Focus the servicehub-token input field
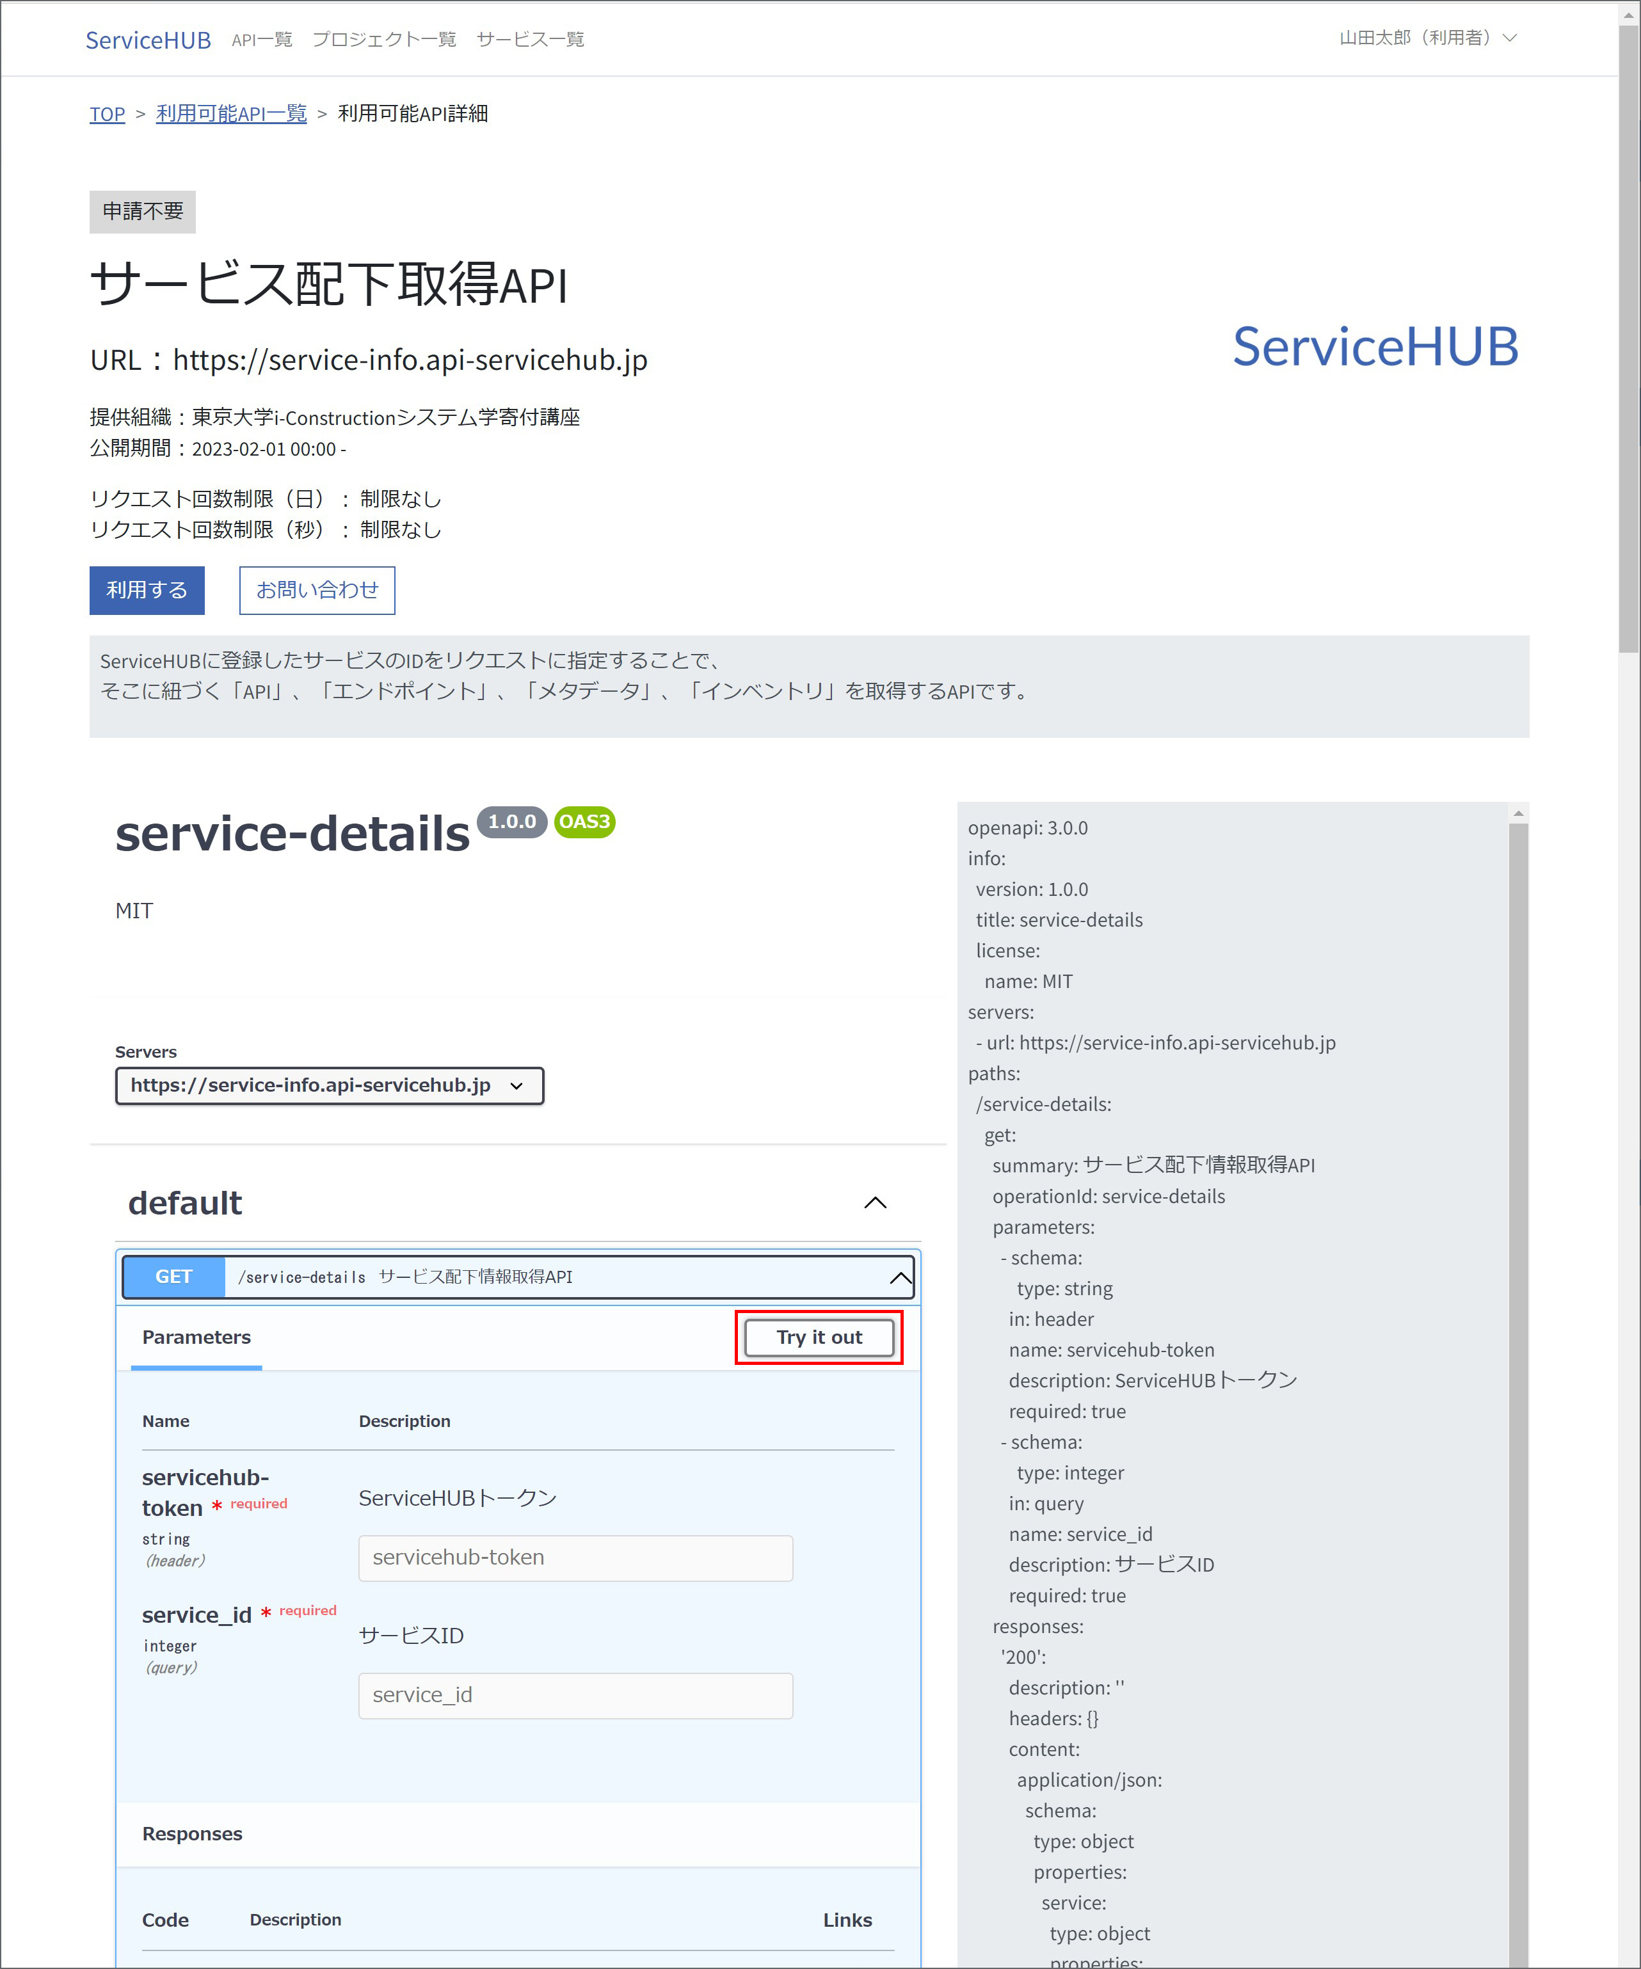1641x1969 pixels. click(x=575, y=1558)
